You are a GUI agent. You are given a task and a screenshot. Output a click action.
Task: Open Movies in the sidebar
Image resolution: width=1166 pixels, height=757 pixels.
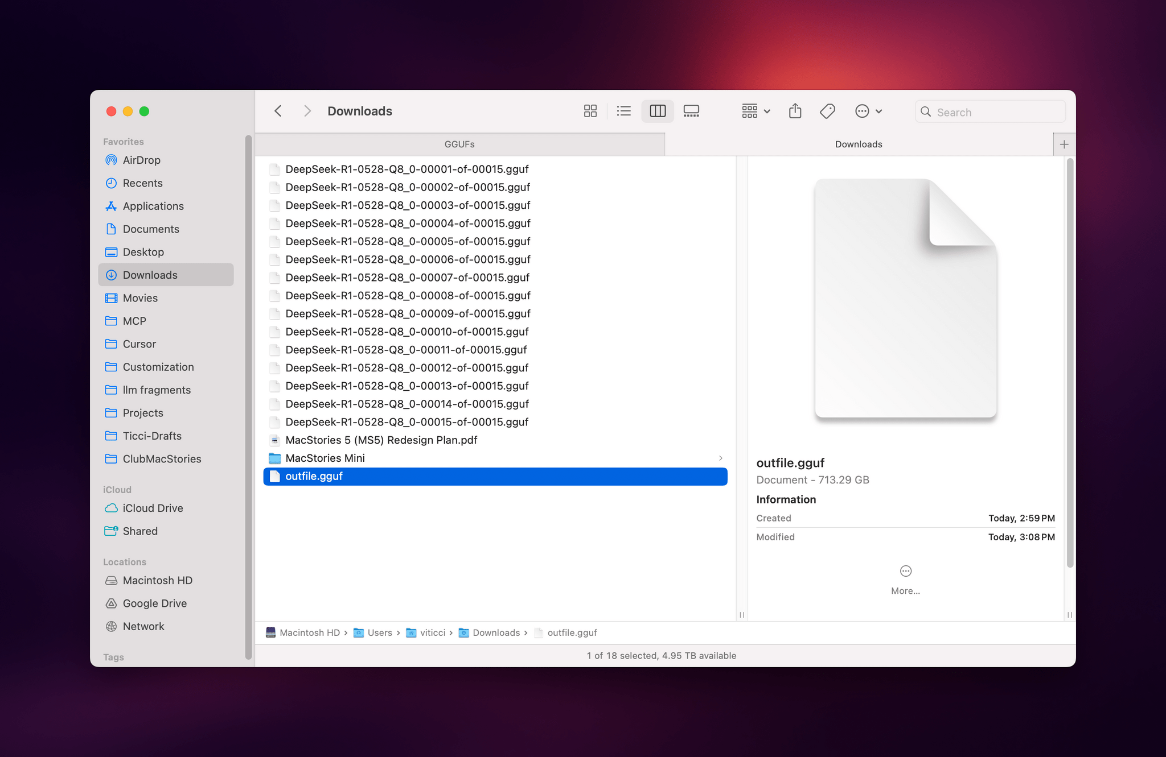pyautogui.click(x=166, y=298)
